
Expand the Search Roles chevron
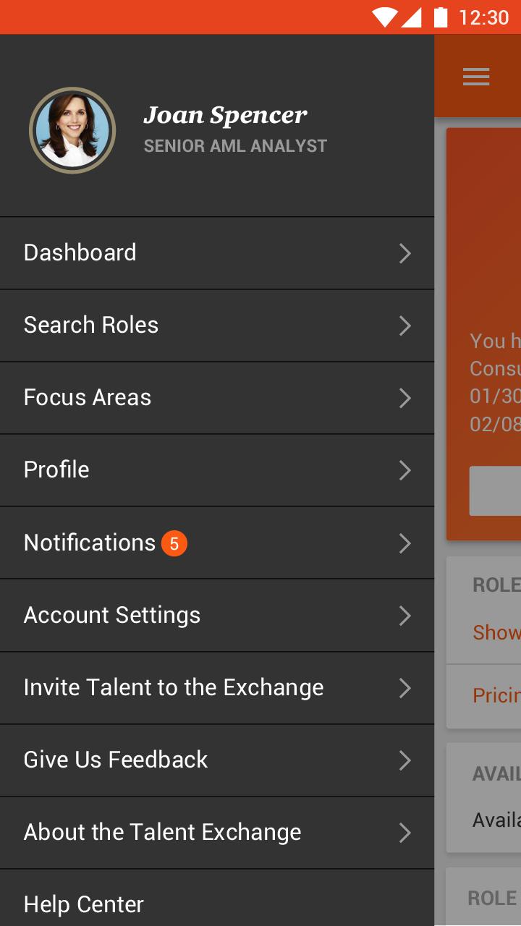coord(405,326)
